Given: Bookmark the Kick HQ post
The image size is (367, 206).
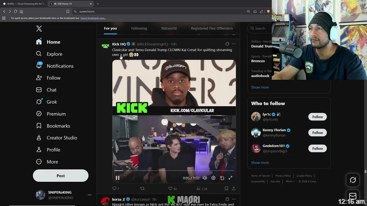Looking at the screenshot, I should click(x=226, y=189).
